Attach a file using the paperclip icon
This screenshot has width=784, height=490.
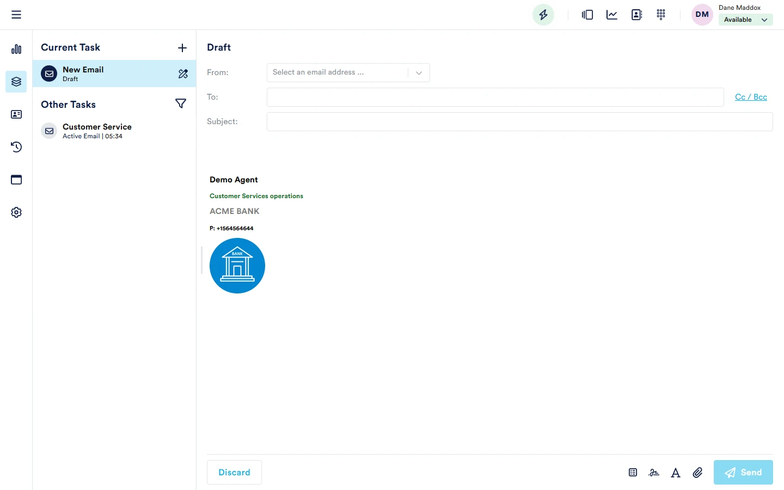(697, 473)
